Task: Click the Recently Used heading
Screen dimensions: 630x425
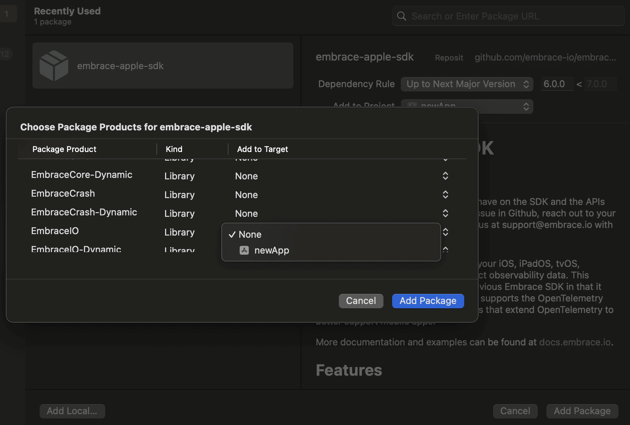Action: 67,11
